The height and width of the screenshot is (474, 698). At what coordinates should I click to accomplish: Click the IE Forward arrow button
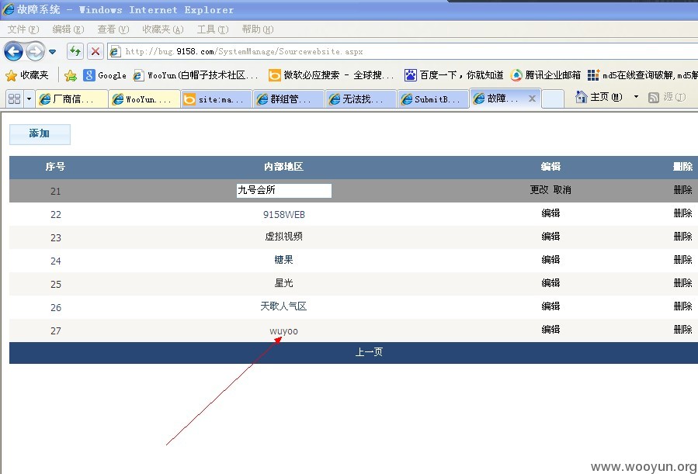click(35, 52)
